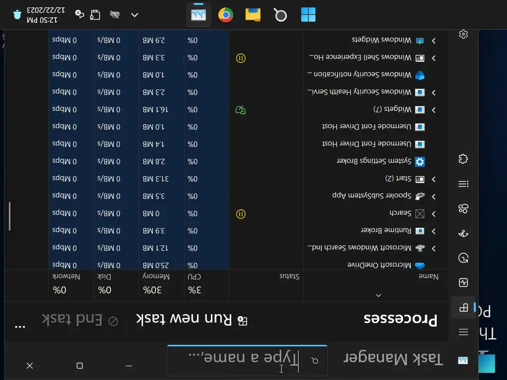507x380 pixels.
Task: Open the more options ellipsis menu
Action: [20, 327]
